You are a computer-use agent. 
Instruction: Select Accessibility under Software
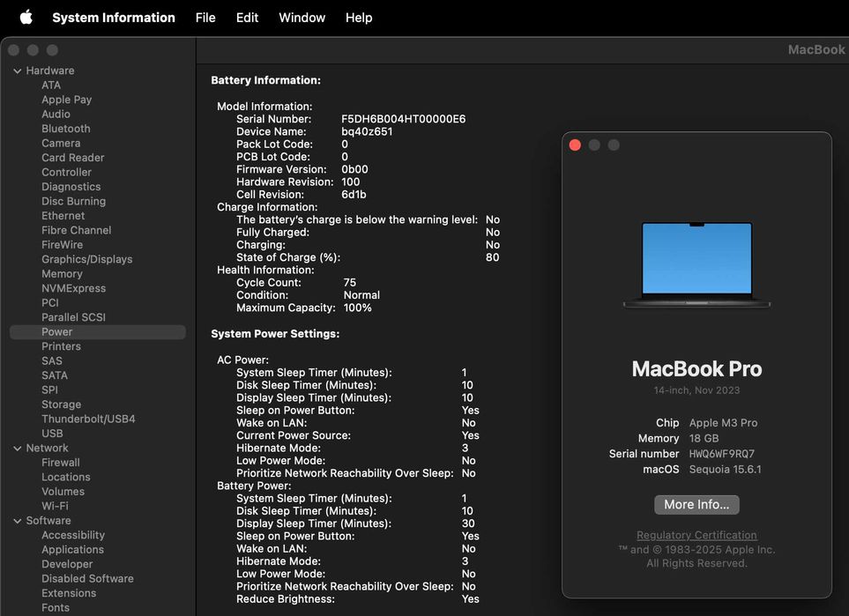point(73,535)
